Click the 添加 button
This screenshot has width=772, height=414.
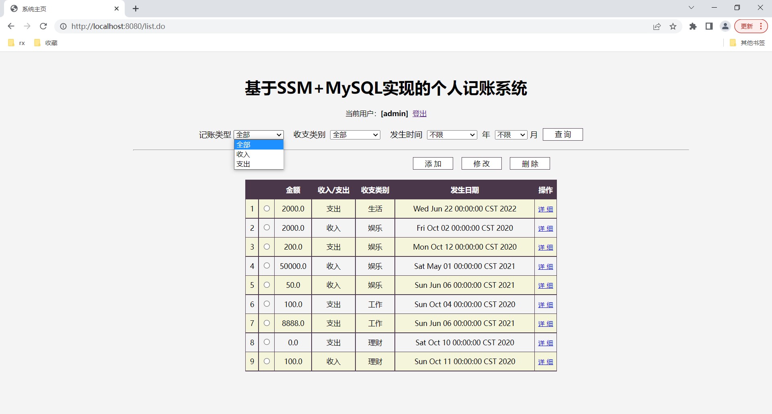433,164
